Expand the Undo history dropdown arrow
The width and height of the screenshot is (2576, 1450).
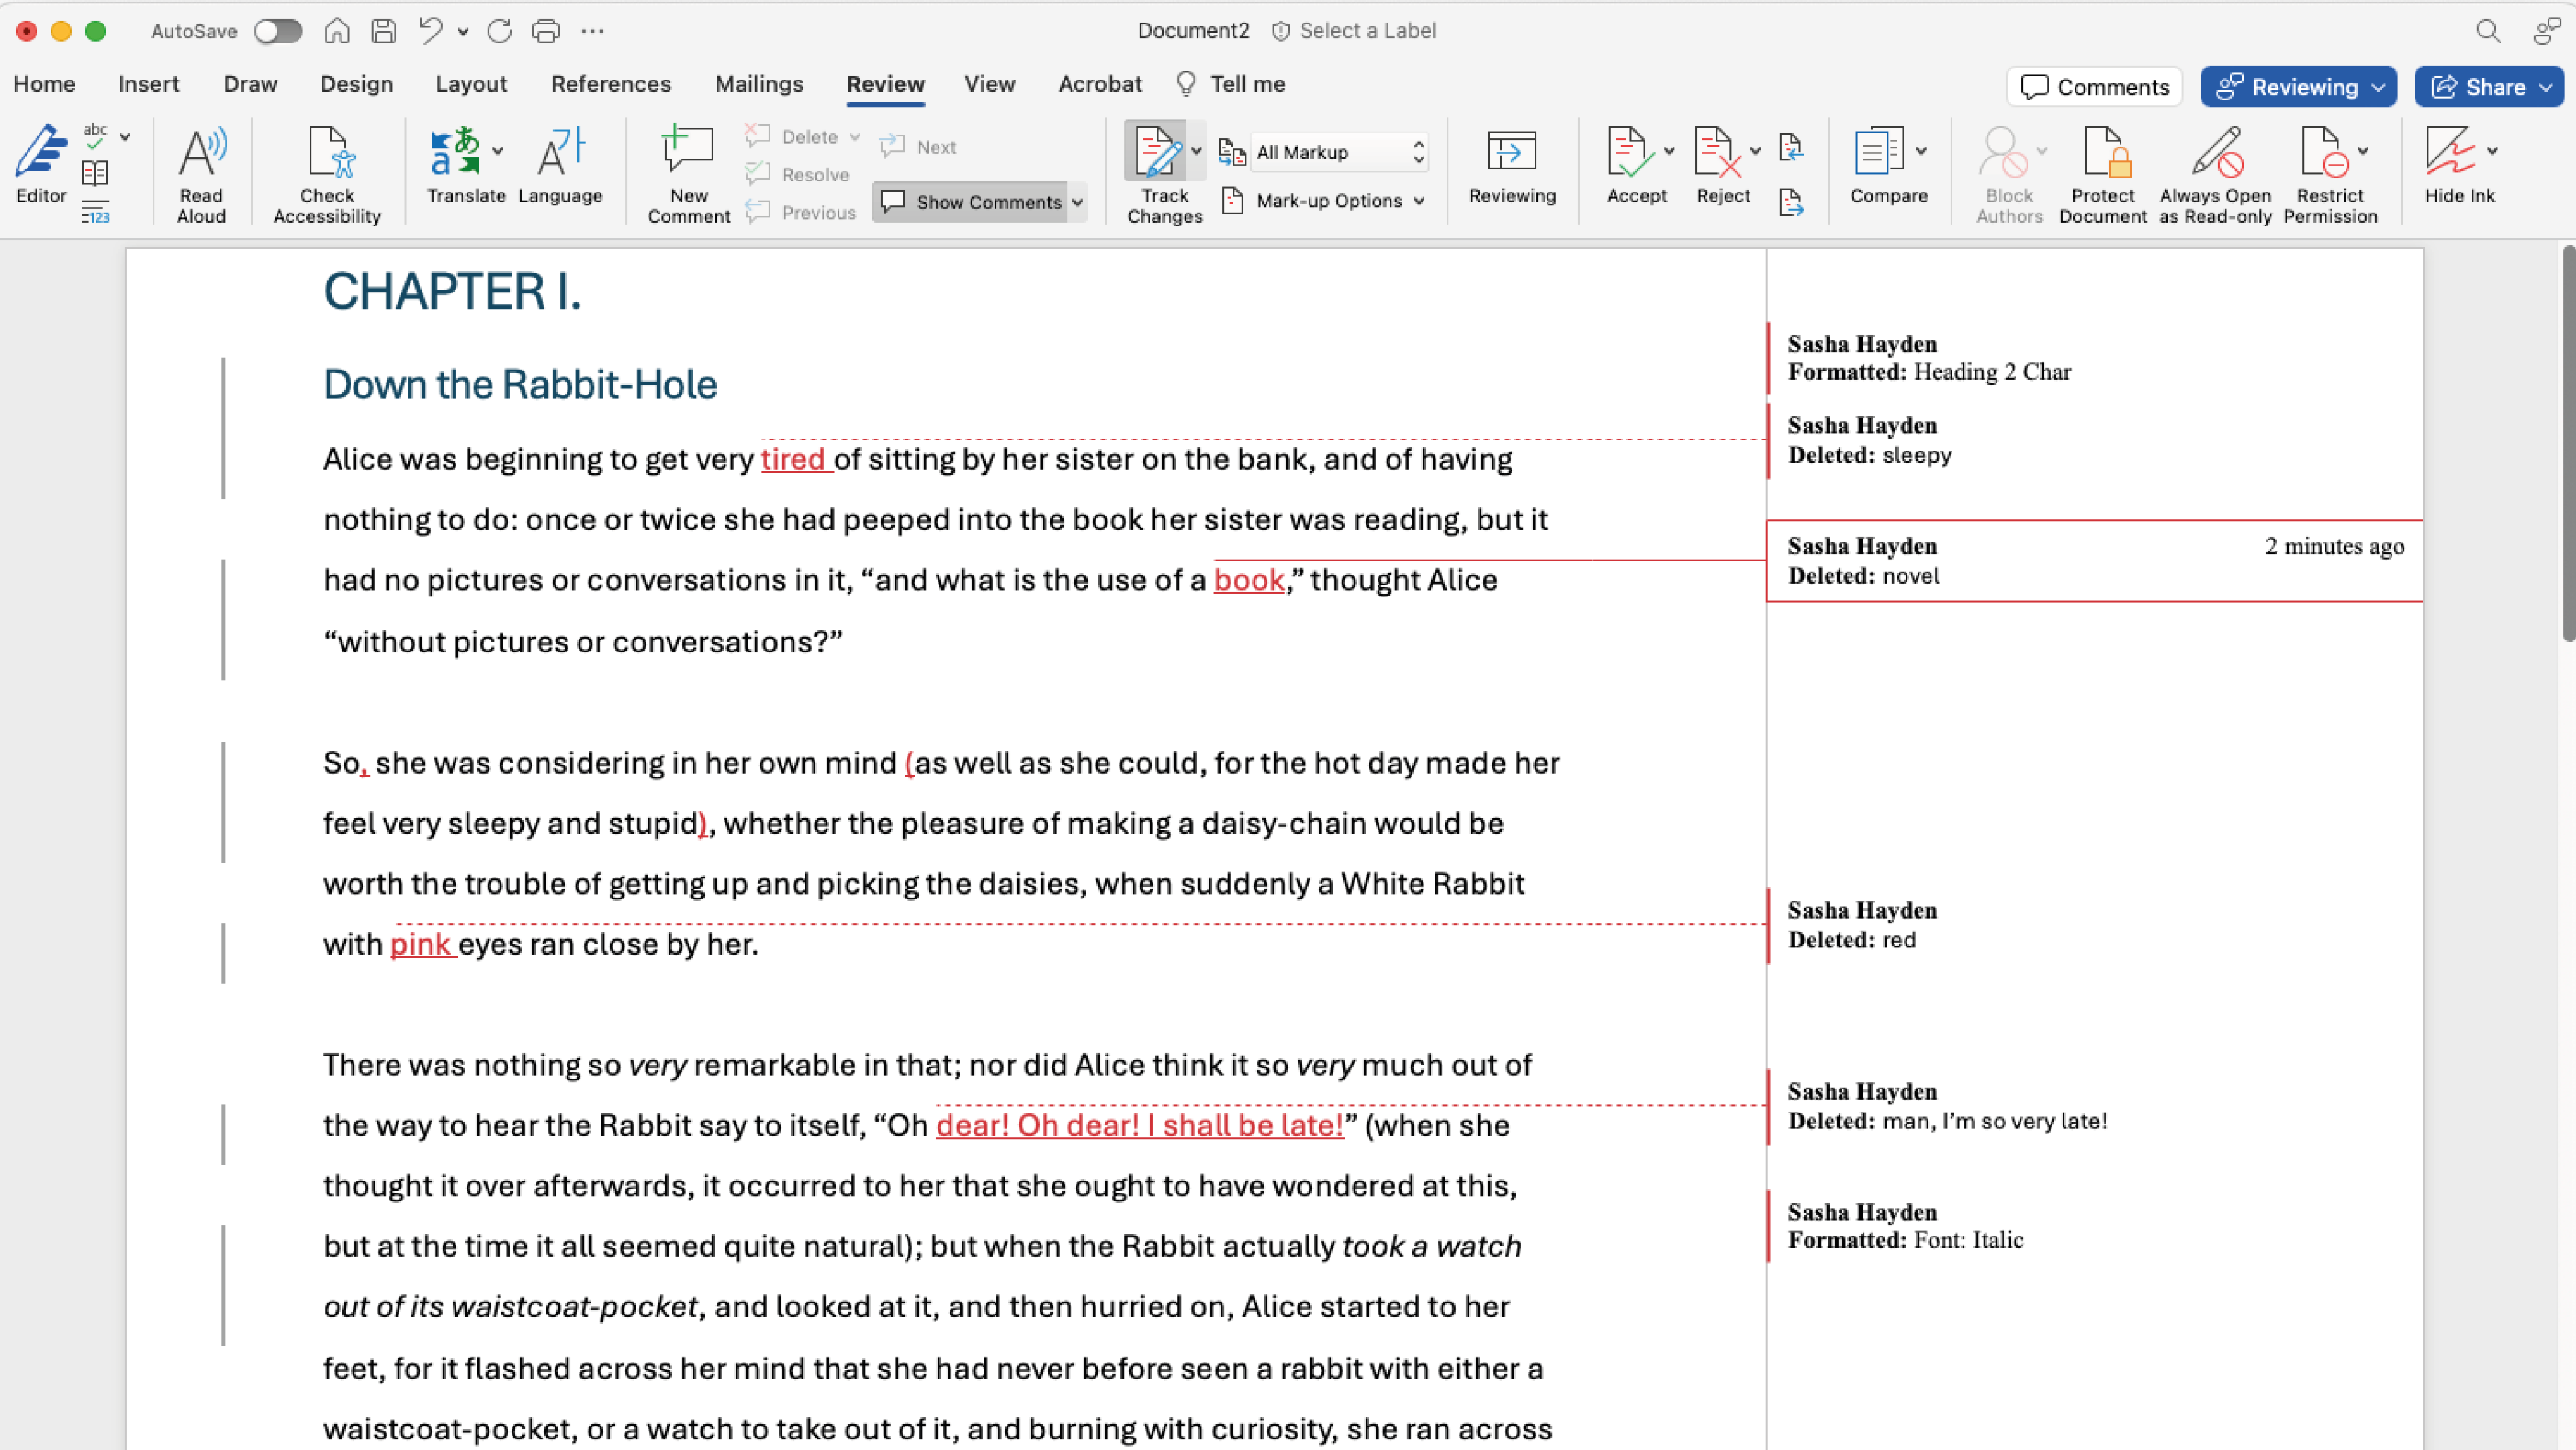click(463, 32)
